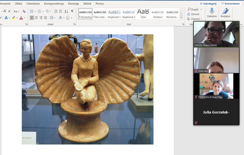This screenshot has height=155, width=244.
Task: Align text to the left
Action: 32,18
